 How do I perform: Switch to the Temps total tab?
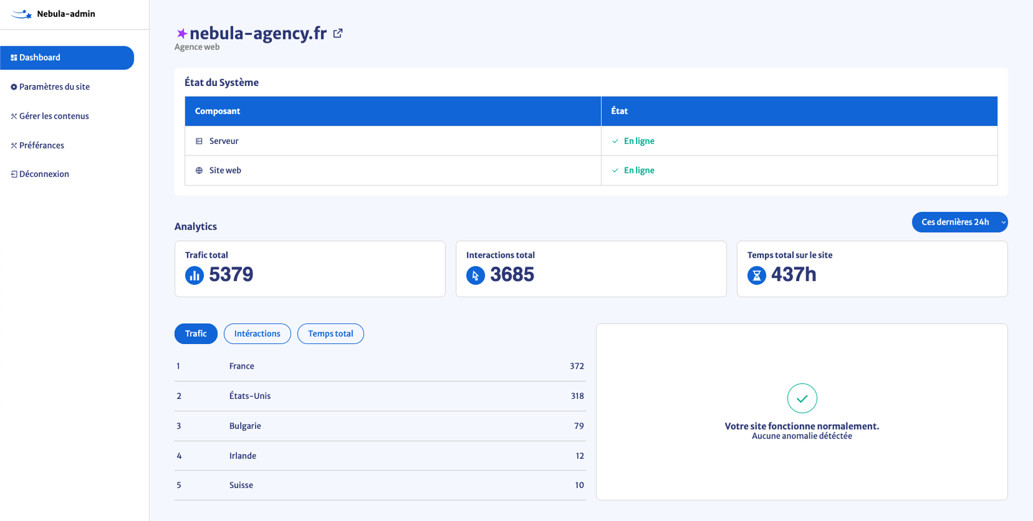(331, 334)
